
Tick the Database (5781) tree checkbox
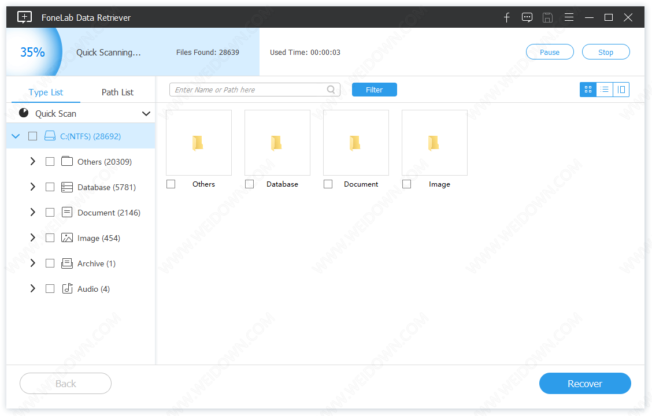pyautogui.click(x=50, y=187)
